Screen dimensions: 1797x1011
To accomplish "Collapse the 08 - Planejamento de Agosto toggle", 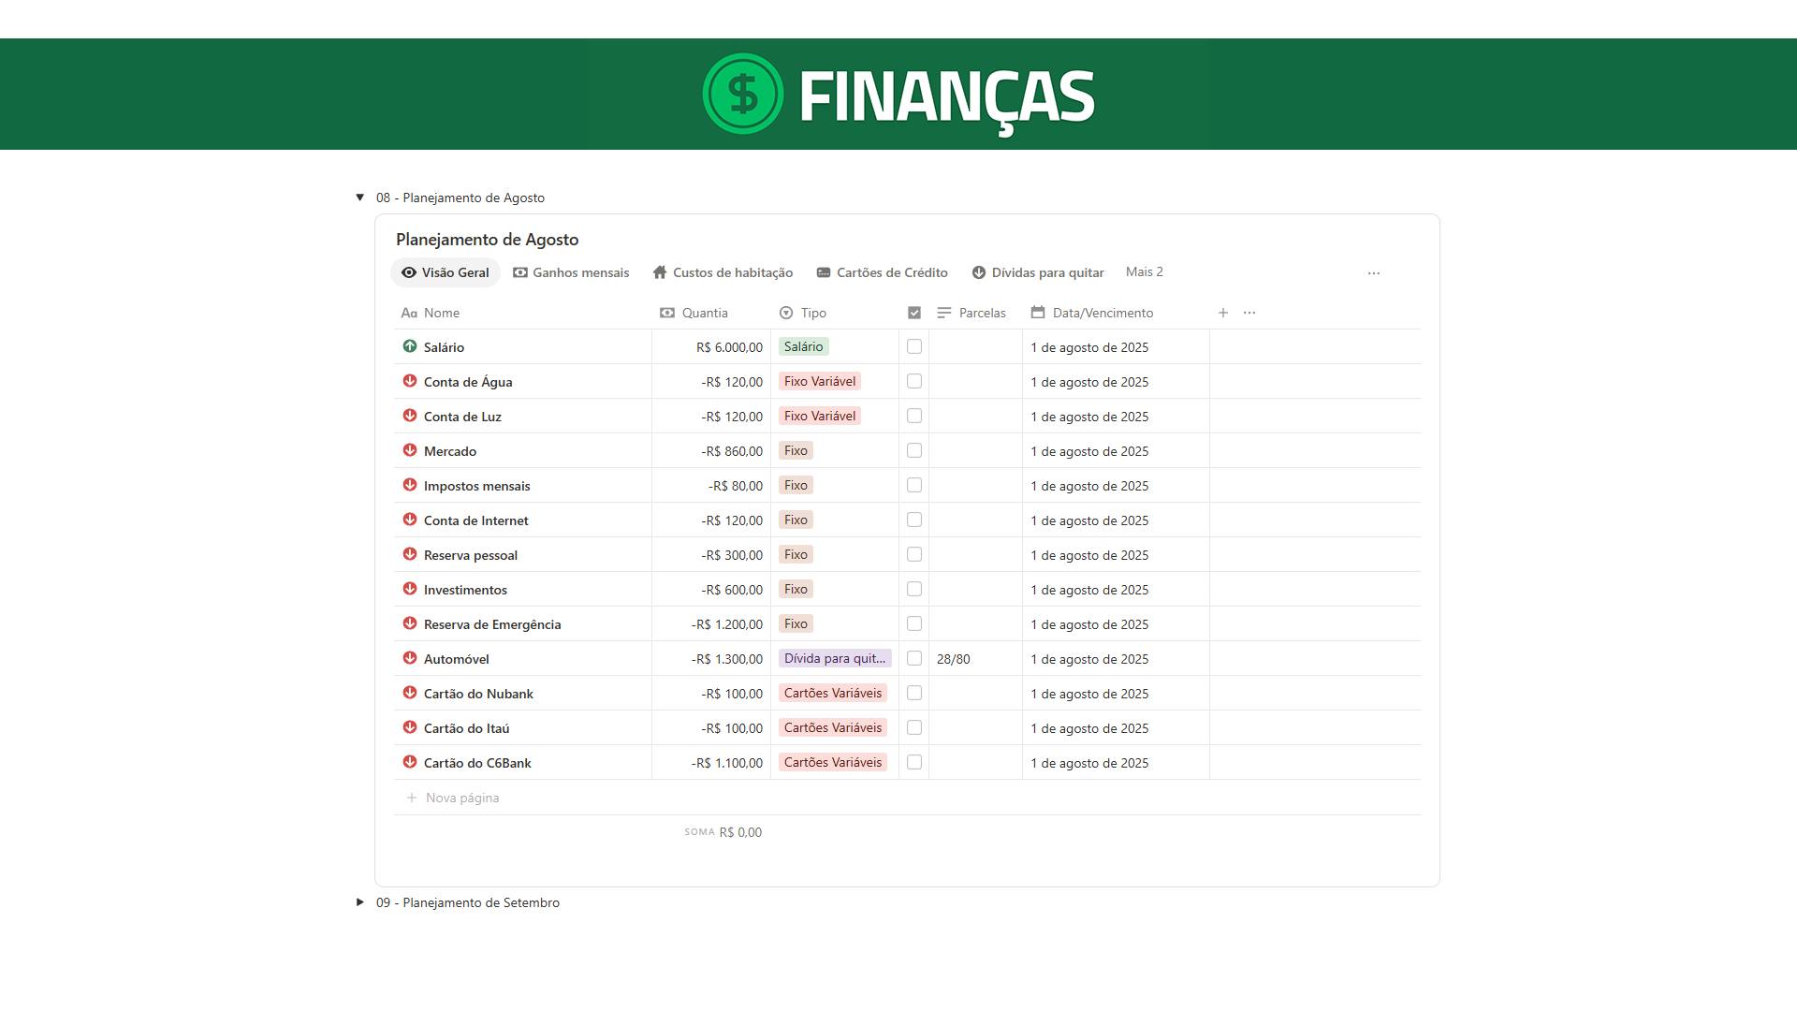I will (359, 198).
